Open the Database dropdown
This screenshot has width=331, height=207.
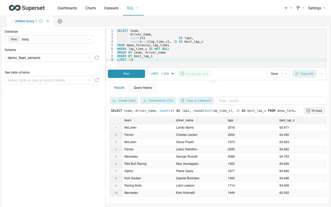(x=49, y=39)
